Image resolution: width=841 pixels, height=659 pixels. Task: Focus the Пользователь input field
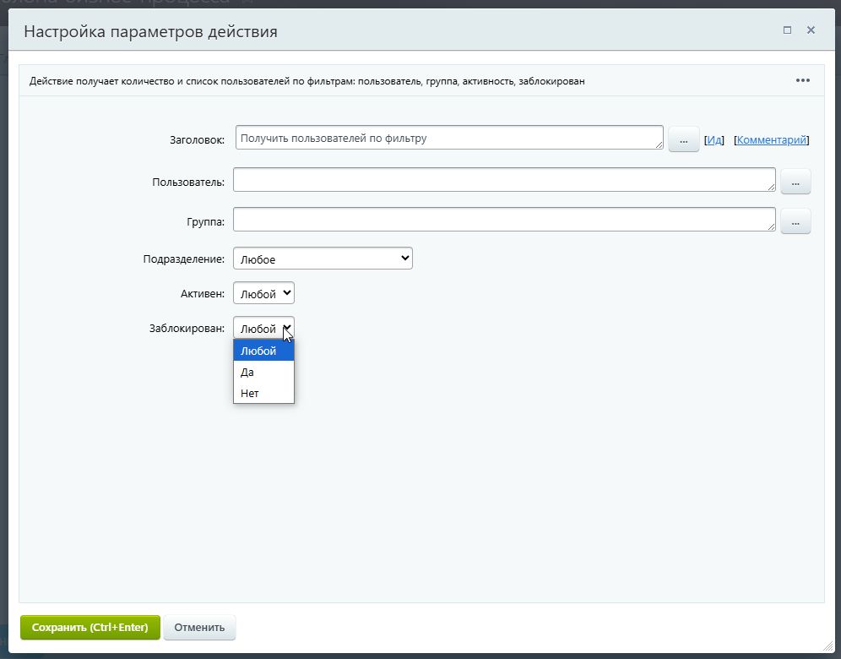[x=503, y=180]
